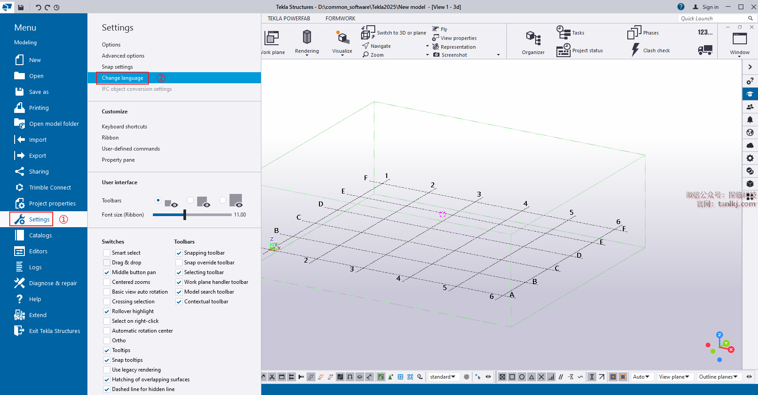Click the Clash check lightning icon

635,50
